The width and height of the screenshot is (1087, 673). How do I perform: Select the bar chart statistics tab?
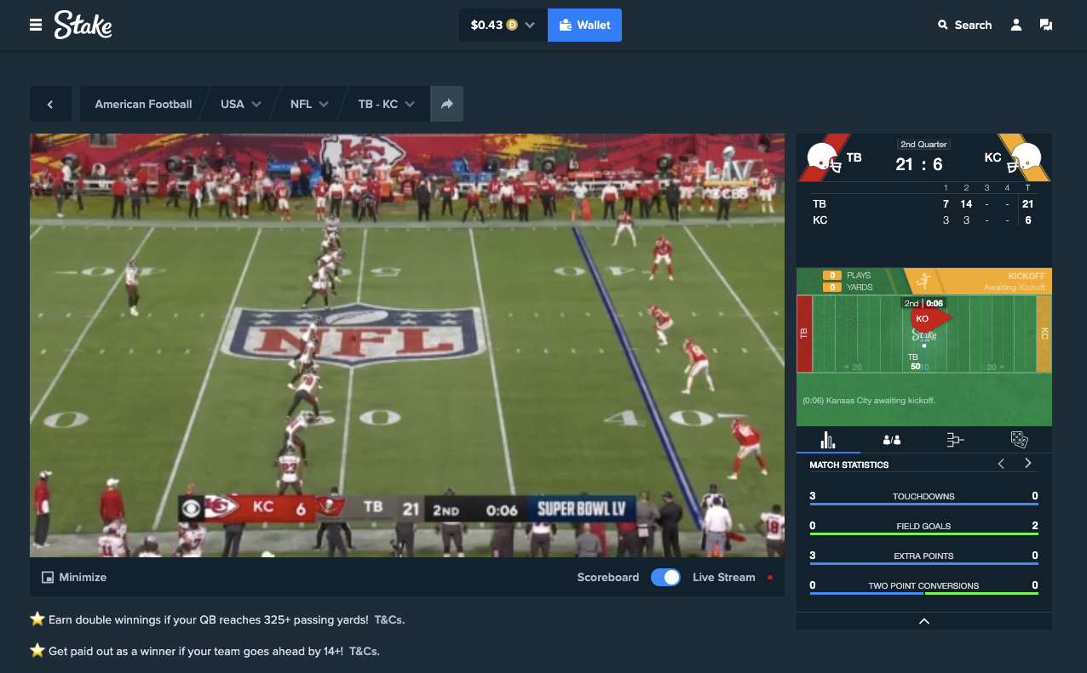(828, 440)
